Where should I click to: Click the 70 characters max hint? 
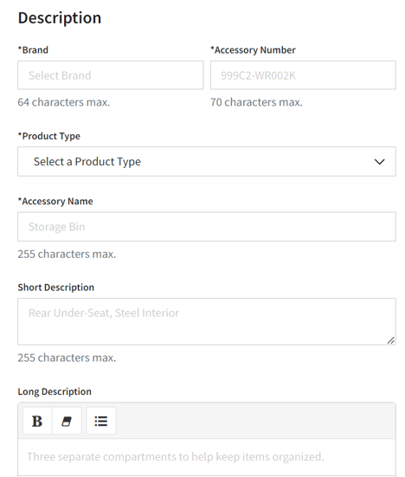coord(256,102)
